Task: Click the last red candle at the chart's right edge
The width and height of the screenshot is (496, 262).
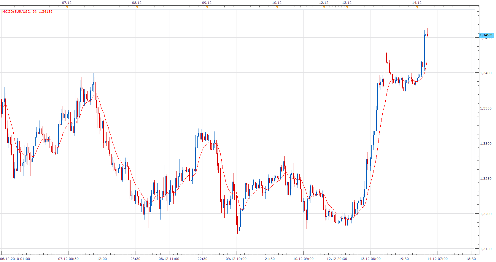Action: [427, 33]
